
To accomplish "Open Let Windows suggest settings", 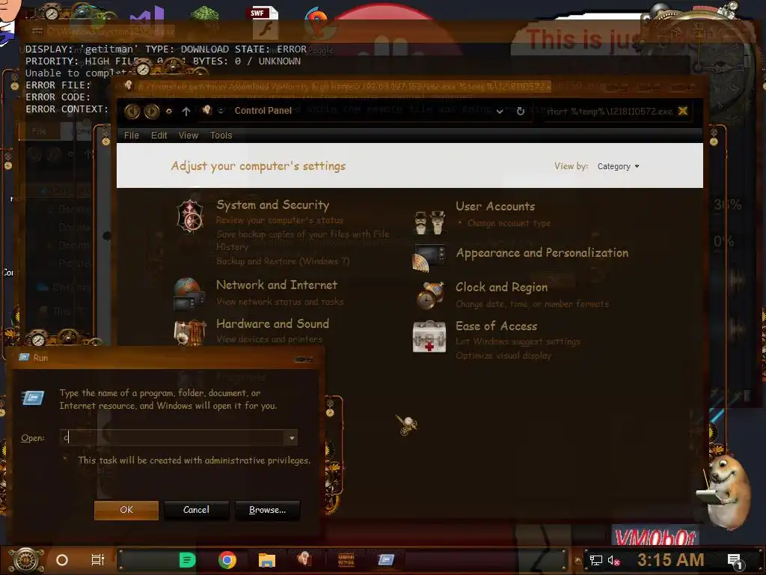I will [x=518, y=341].
